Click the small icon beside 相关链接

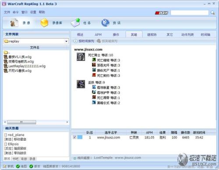(75, 158)
